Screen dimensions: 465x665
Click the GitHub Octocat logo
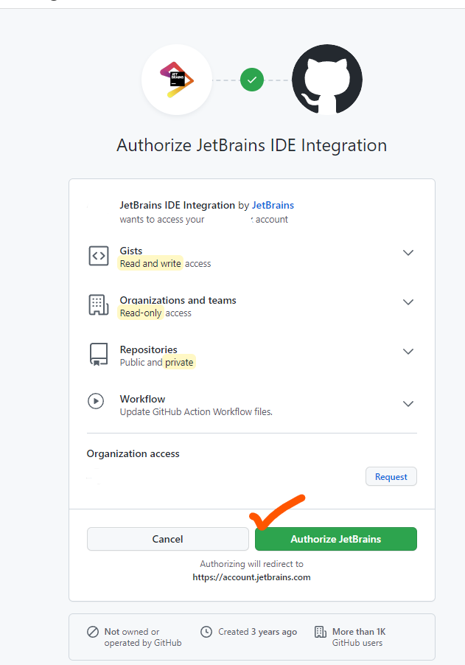[x=326, y=80]
